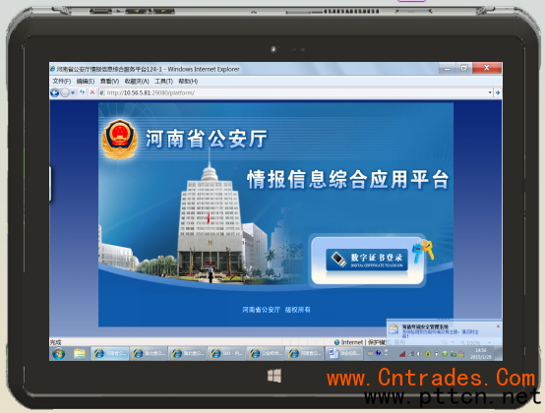Click the document taskbar item after IE windows
545x413 pixels.
343,354
